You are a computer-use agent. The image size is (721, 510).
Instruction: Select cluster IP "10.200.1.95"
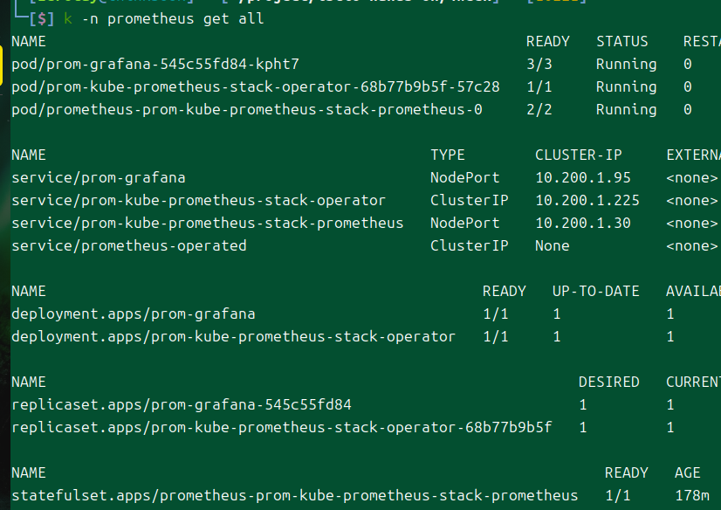(583, 177)
